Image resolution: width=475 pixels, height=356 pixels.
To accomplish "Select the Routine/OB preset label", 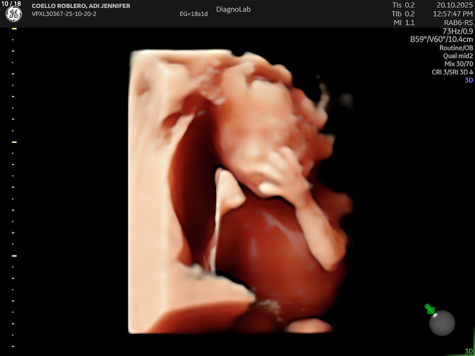I will (456, 47).
